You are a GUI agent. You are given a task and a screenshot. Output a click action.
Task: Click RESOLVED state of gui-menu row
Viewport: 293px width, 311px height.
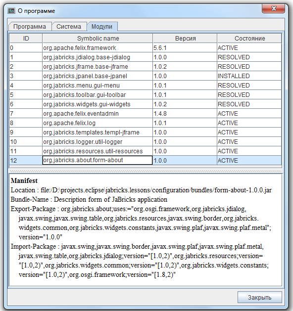[249, 85]
